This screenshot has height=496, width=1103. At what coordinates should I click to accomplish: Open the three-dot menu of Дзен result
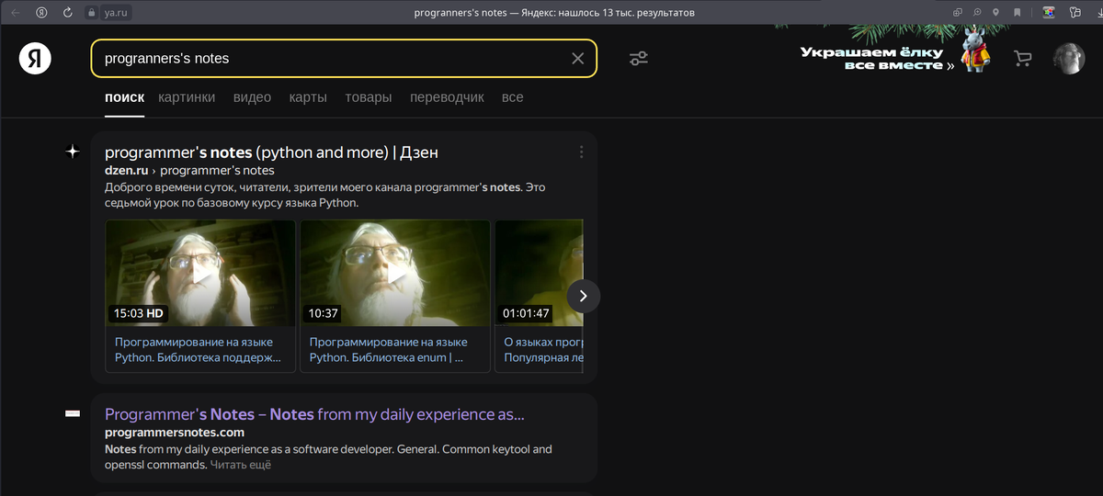[581, 152]
